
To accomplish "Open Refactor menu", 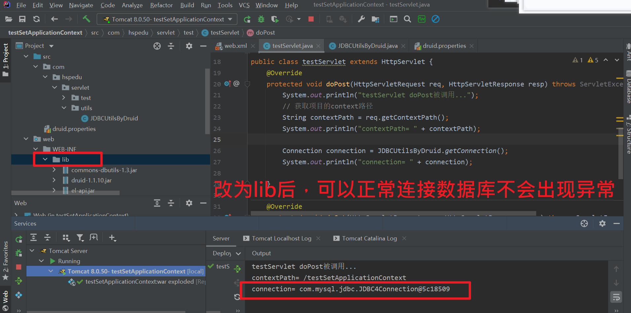I will coord(161,5).
